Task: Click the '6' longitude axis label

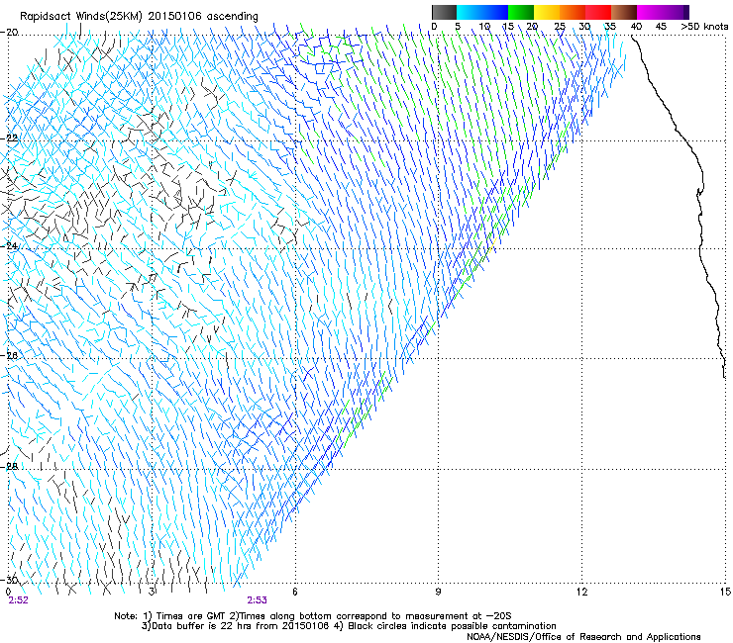Action: pyautogui.click(x=295, y=592)
